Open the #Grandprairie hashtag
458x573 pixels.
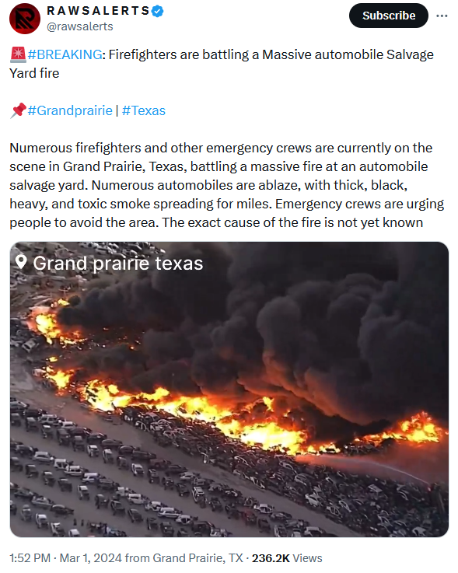pyautogui.click(x=70, y=110)
